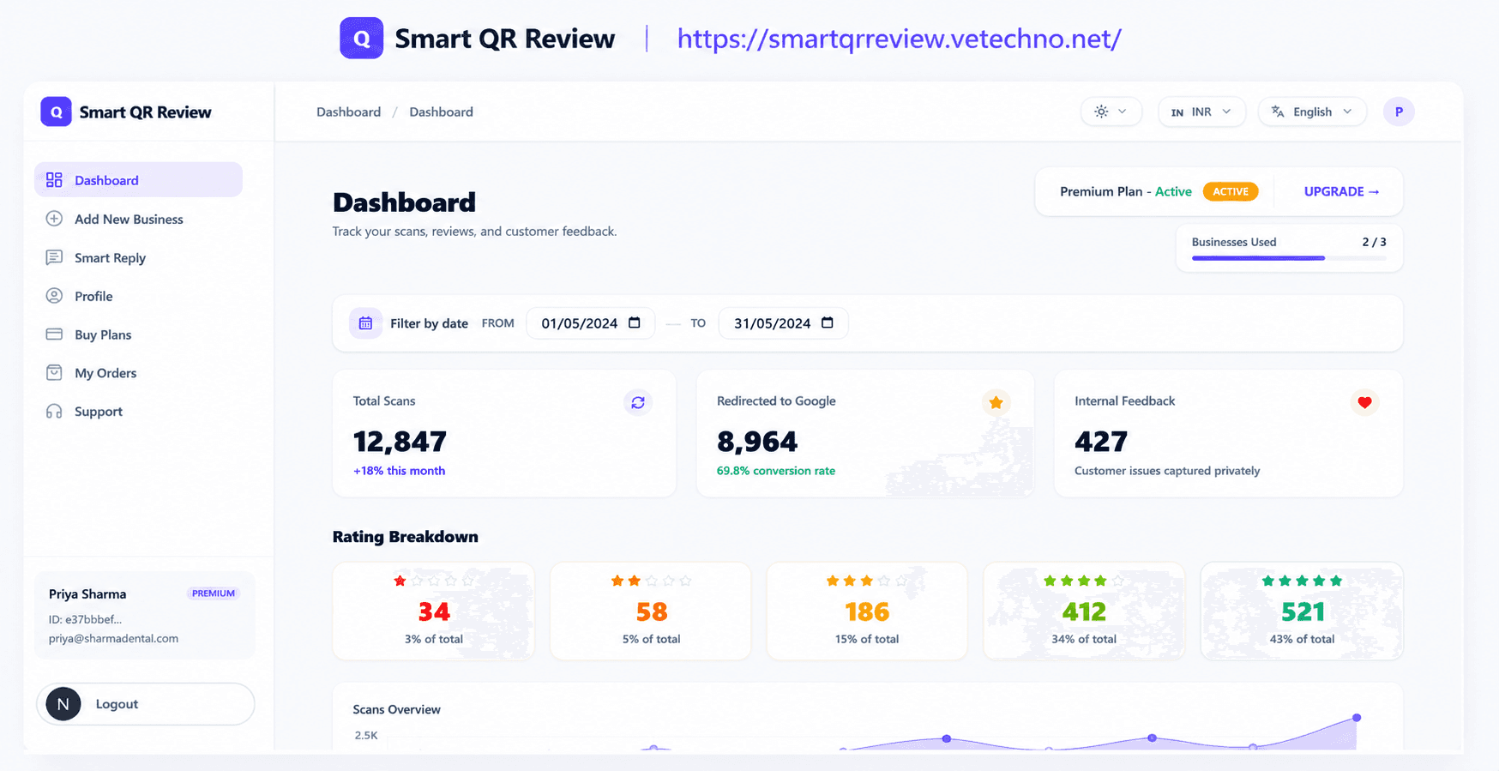Click the 69.8% conversion rate text
1499x771 pixels.
776,471
